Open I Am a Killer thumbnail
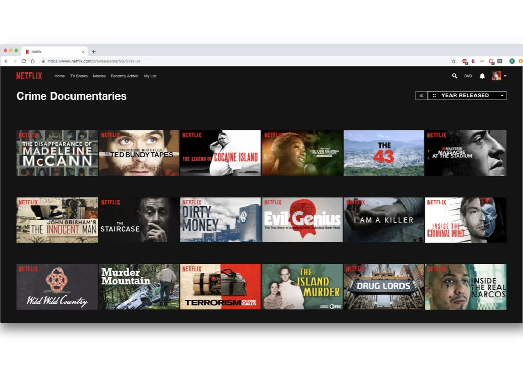 [x=384, y=220]
